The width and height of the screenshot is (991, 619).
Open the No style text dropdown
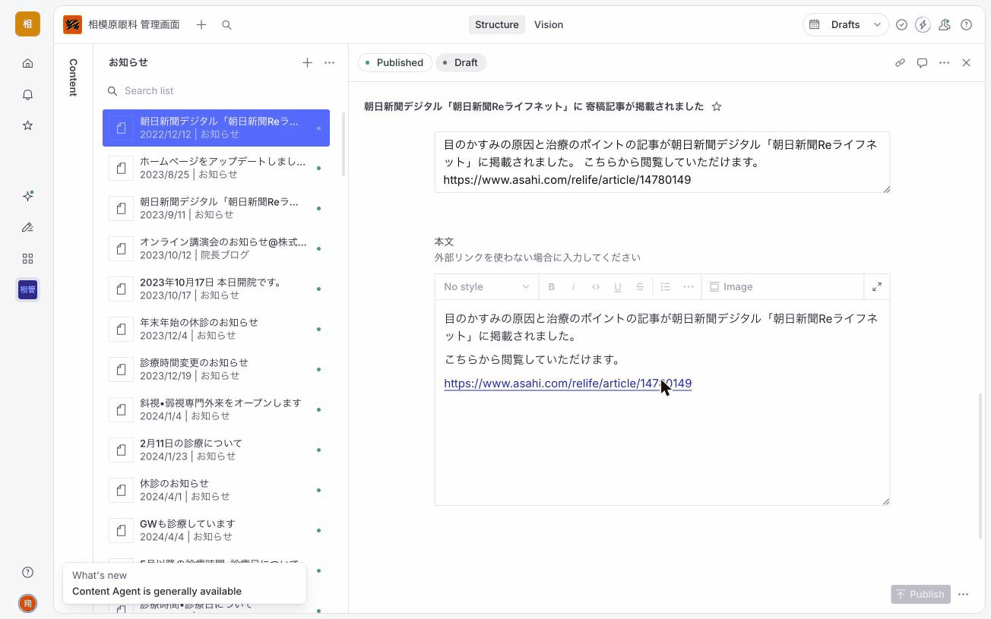pyautogui.click(x=486, y=286)
